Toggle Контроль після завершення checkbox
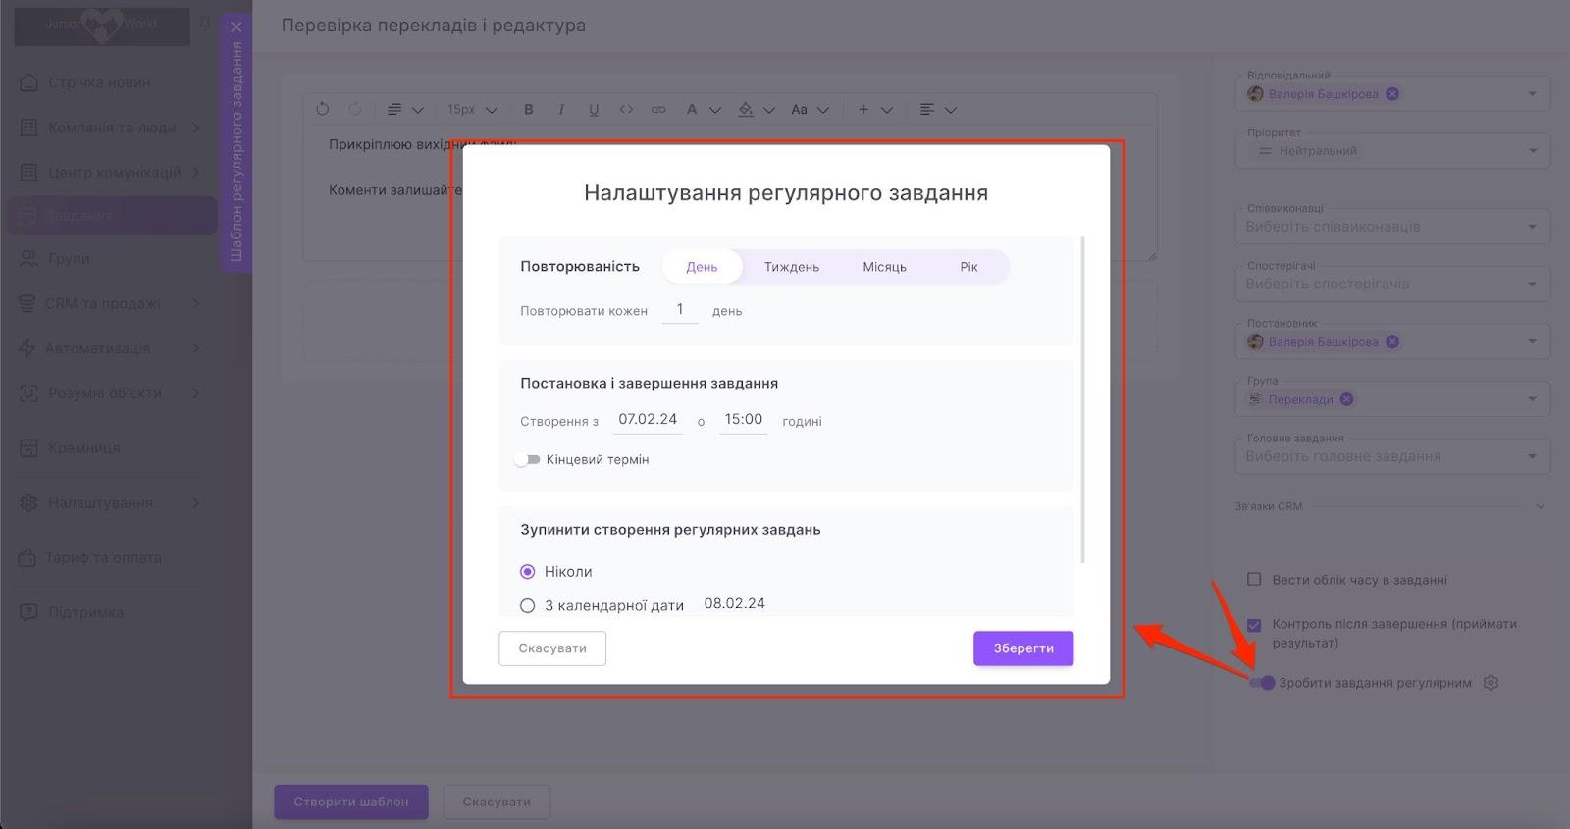The image size is (1570, 829). 1254,625
